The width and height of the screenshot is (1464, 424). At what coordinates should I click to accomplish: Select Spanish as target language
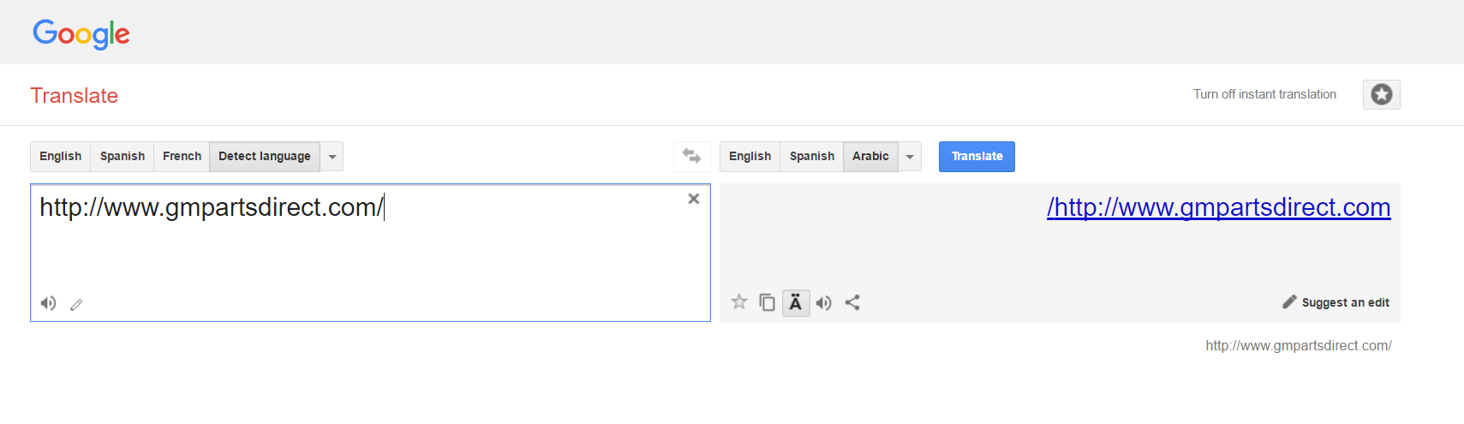(811, 156)
